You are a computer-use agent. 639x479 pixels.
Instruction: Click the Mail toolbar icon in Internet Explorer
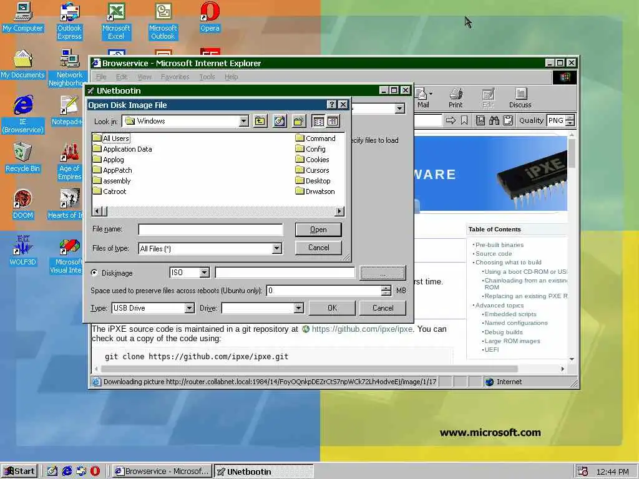coord(423,98)
